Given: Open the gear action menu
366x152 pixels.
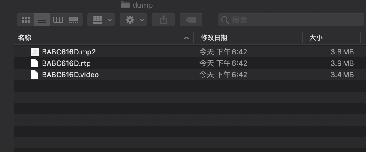Looking at the screenshot, I should 134,20.
